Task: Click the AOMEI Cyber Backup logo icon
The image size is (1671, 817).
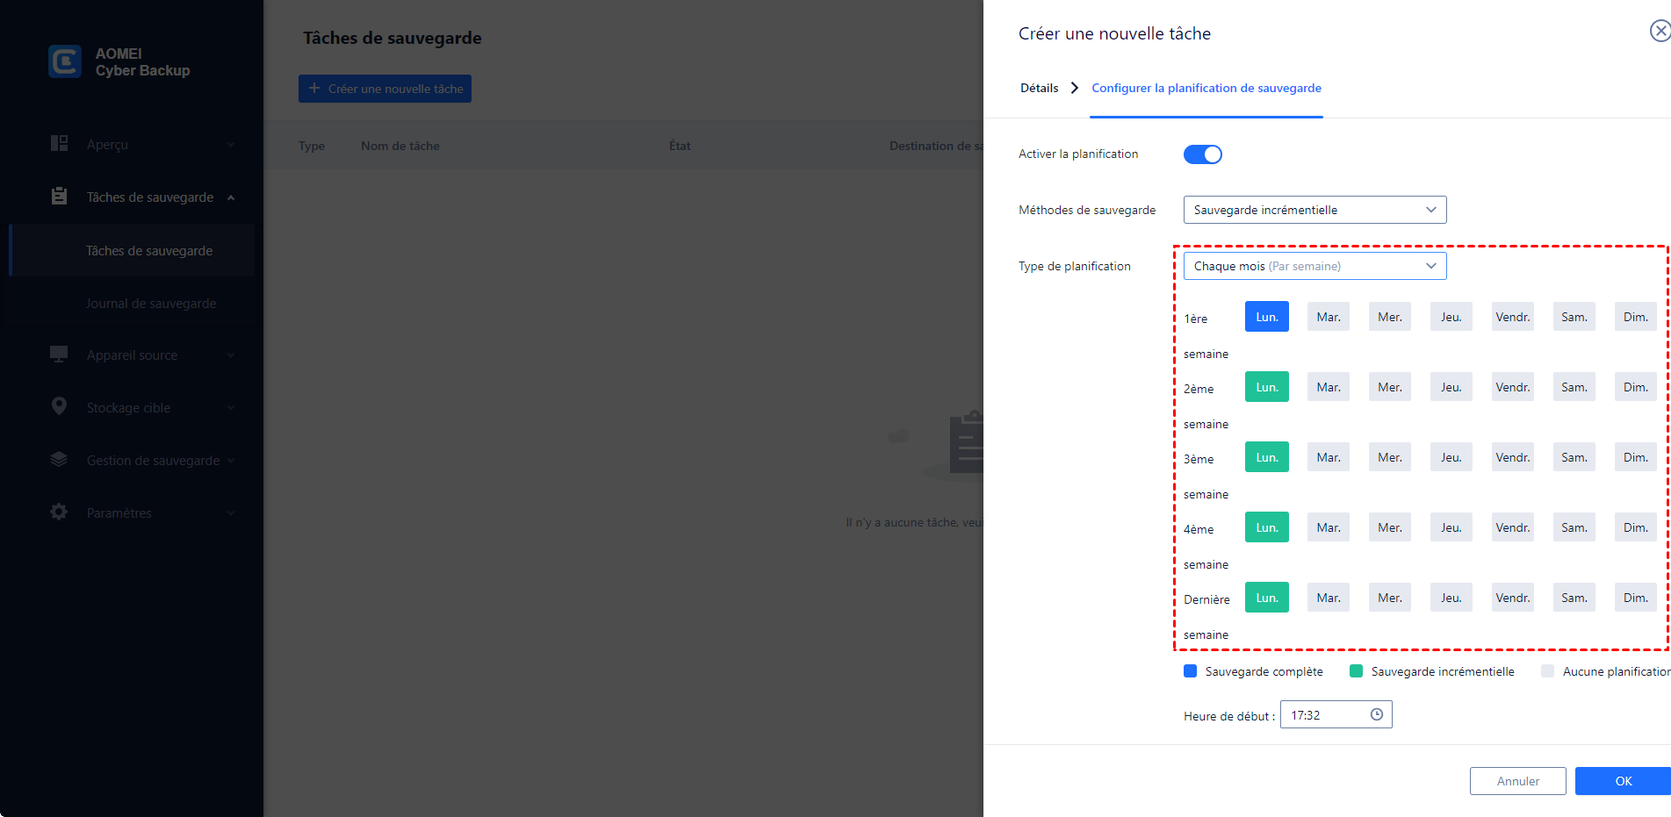Action: click(65, 61)
